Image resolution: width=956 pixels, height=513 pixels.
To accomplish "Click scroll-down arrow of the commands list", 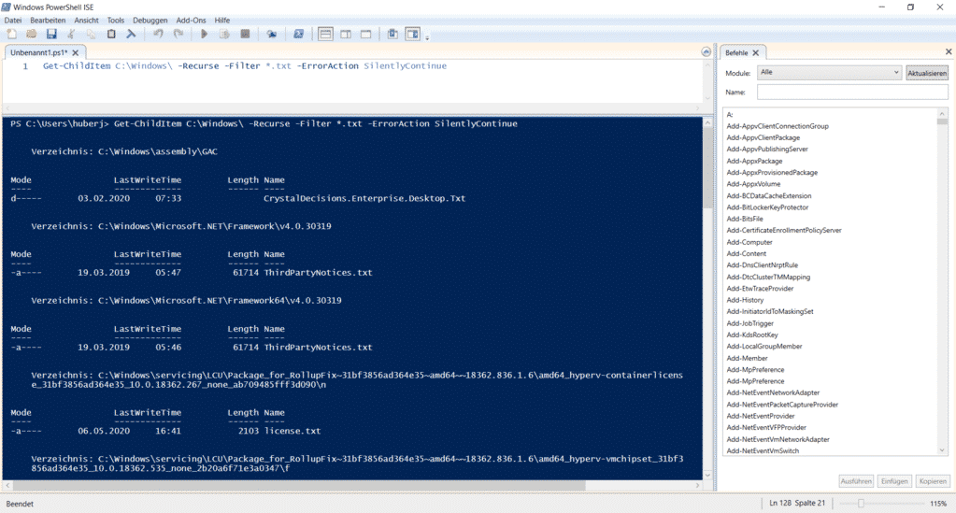I will point(942,450).
